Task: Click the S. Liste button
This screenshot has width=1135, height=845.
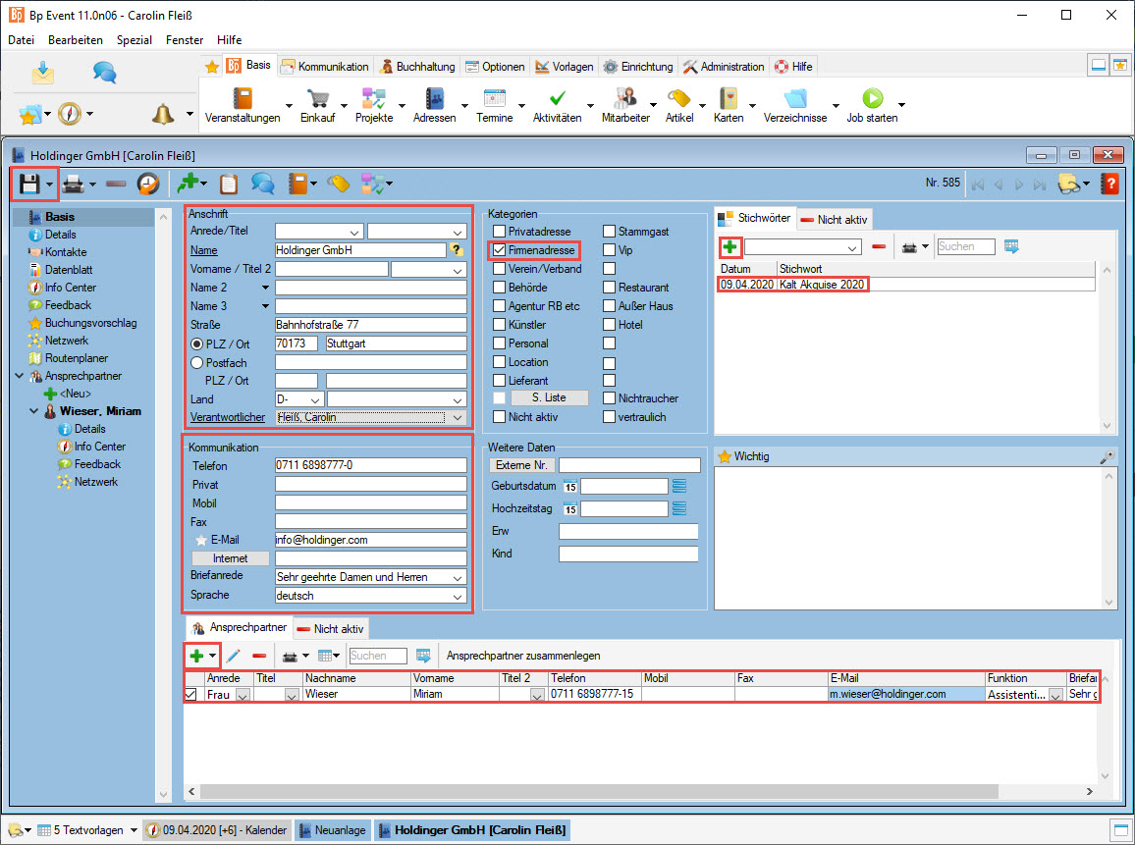Action: (x=548, y=398)
